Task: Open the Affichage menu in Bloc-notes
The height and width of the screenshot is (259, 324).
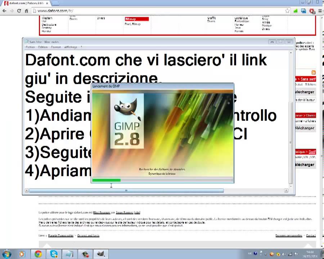Action: (71, 47)
